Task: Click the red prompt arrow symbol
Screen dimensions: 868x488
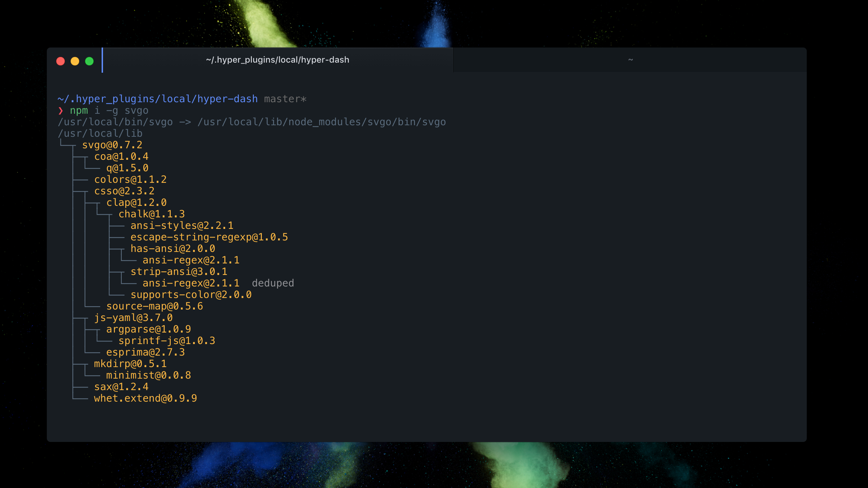Action: point(61,110)
